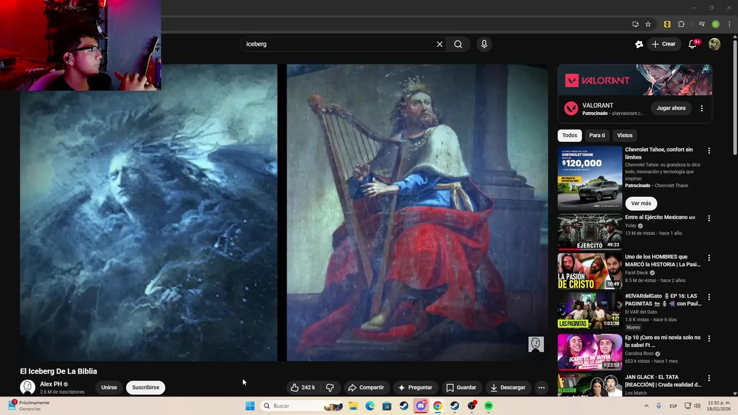Open the Las Paginitas video thumbnail
The image size is (738, 415).
tap(590, 310)
